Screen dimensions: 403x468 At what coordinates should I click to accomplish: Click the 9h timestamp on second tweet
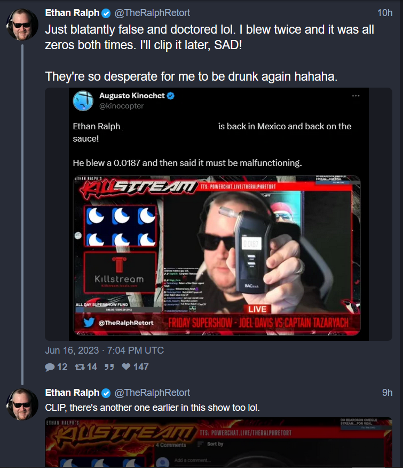(387, 393)
